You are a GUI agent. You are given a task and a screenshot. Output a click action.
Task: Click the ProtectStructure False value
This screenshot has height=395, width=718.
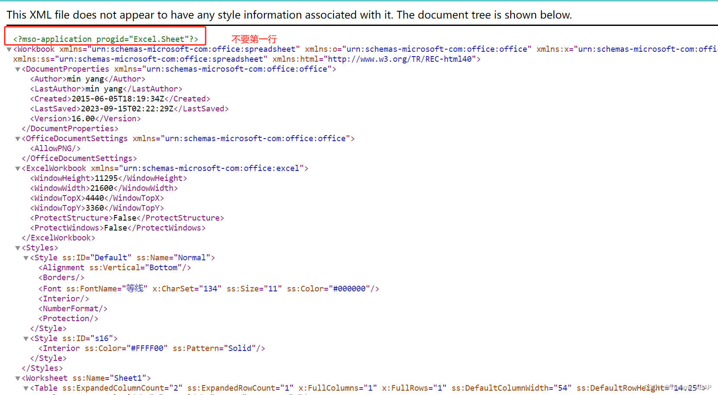pos(124,218)
